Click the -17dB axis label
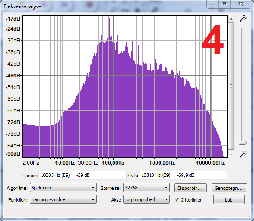 pyautogui.click(x=13, y=19)
